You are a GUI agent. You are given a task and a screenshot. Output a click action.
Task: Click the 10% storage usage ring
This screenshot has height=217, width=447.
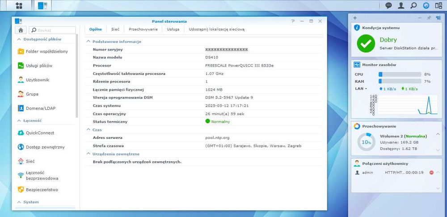point(367,142)
